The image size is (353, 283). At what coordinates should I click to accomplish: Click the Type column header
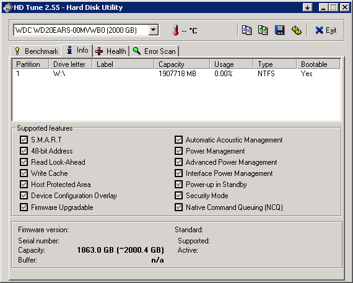[275, 64]
